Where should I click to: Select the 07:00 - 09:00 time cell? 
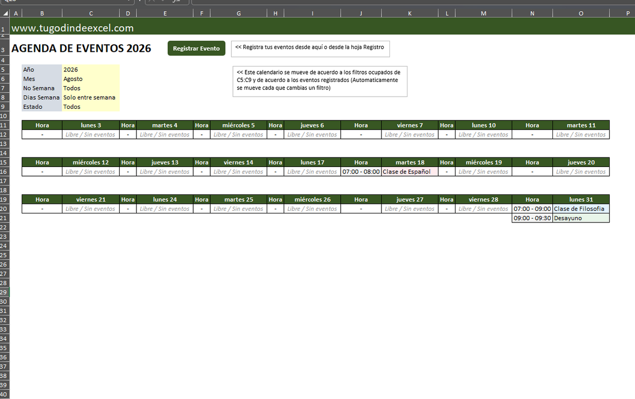click(532, 209)
